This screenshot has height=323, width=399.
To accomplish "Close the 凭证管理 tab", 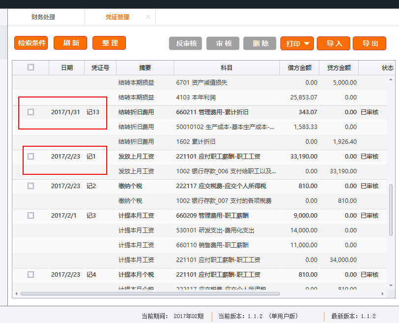I will pyautogui.click(x=148, y=17).
